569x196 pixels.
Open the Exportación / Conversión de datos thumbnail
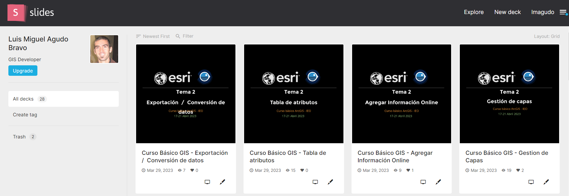186,94
